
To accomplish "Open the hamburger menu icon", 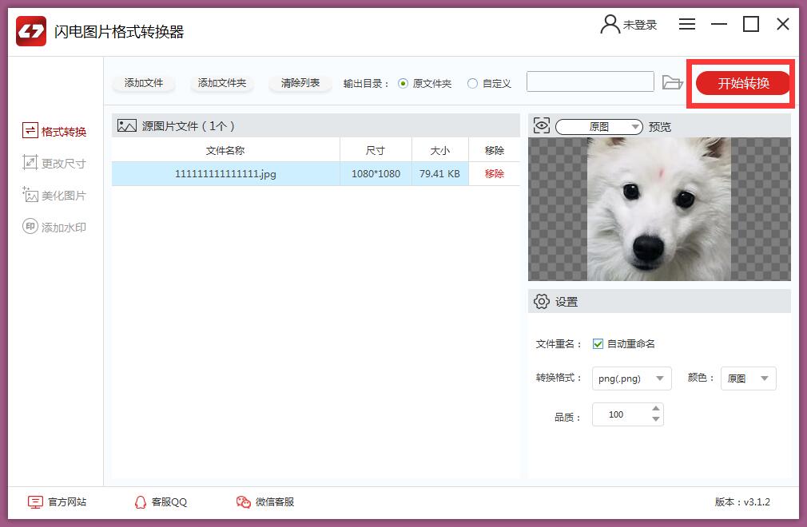I will coord(686,24).
